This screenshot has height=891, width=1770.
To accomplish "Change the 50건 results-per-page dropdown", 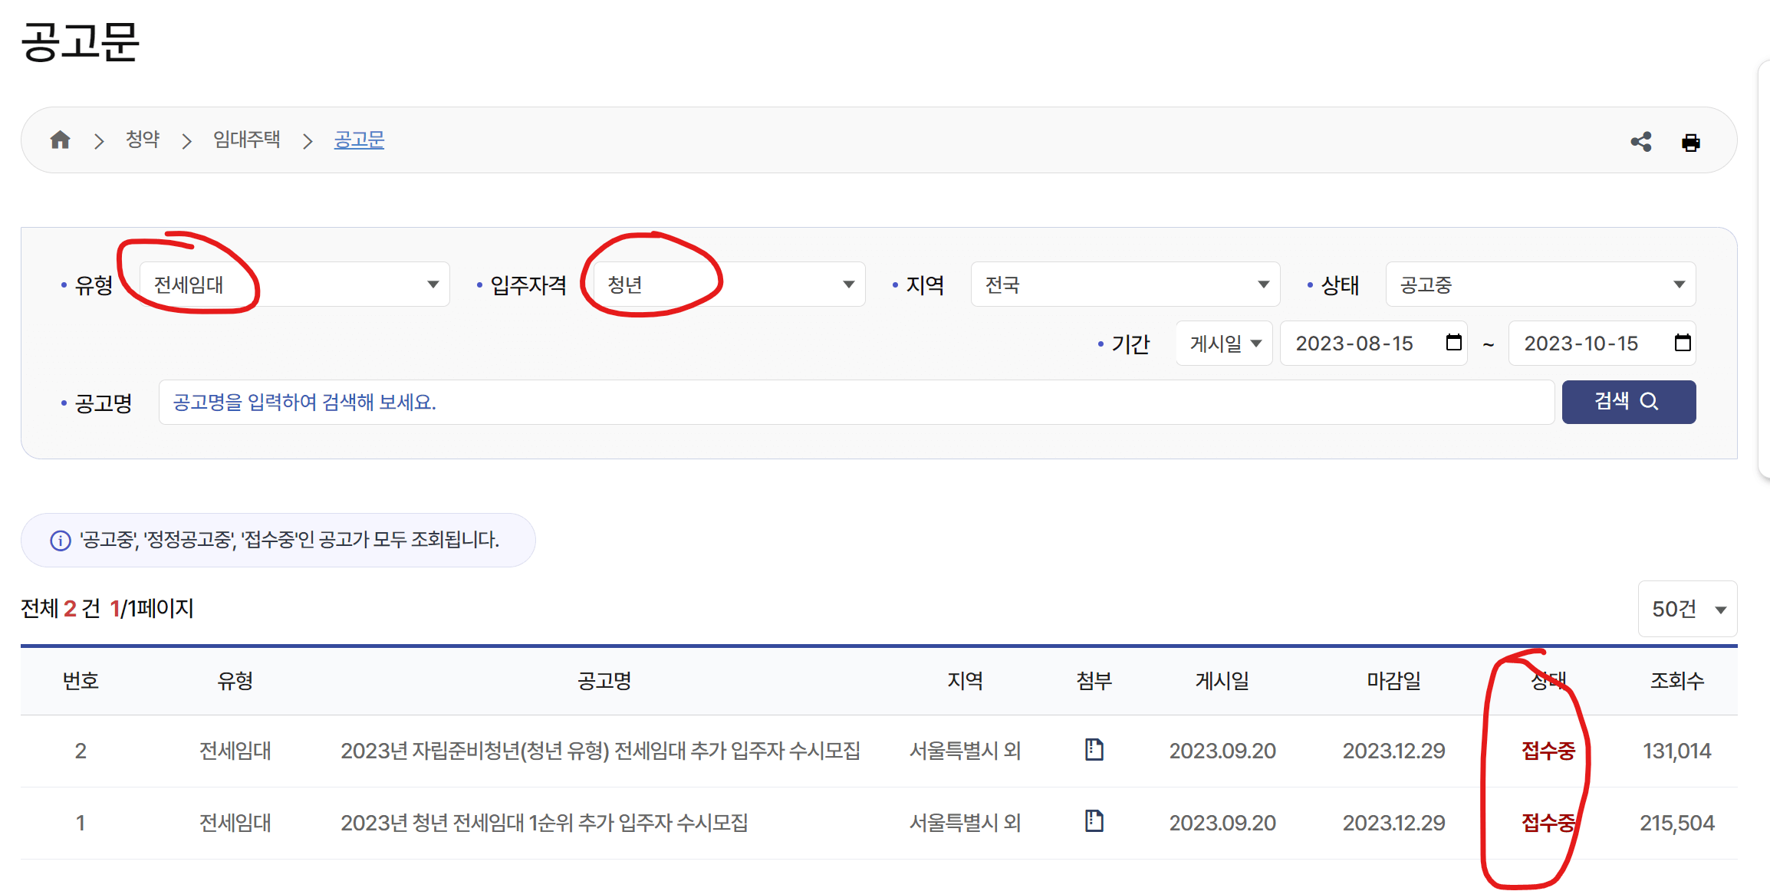I will coord(1687,609).
